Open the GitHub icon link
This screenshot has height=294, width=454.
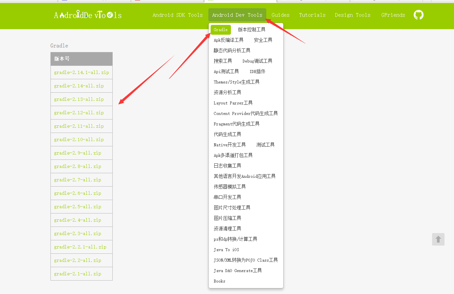(x=419, y=15)
